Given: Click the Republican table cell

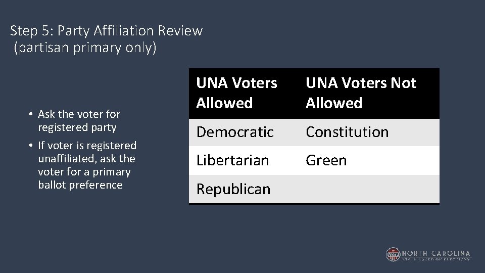Looking at the screenshot, I should tap(233, 189).
